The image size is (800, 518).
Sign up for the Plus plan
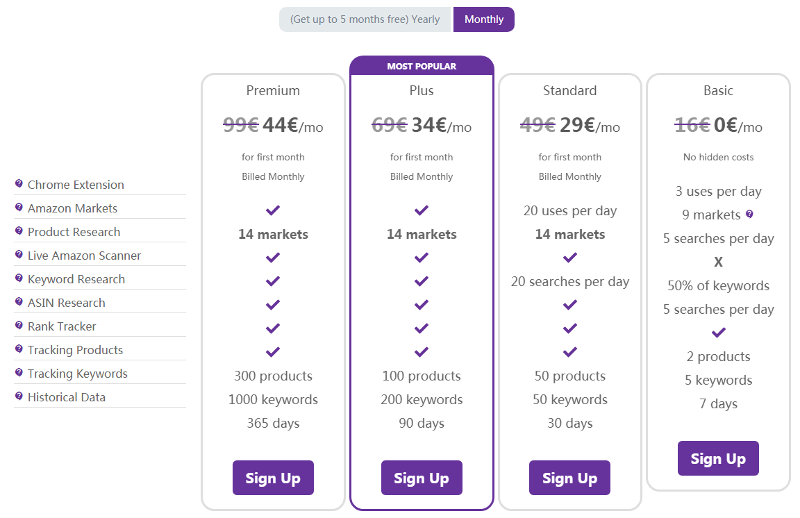click(x=422, y=478)
